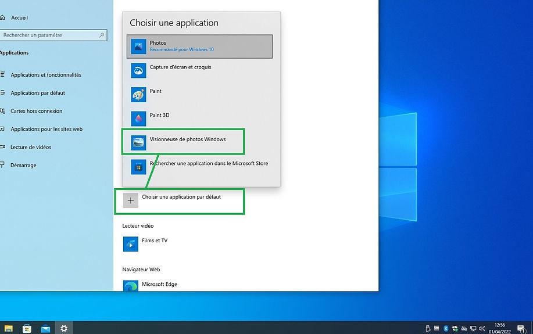This screenshot has width=533, height=334.
Task: Open Démarrage settings page
Action: click(x=23, y=165)
